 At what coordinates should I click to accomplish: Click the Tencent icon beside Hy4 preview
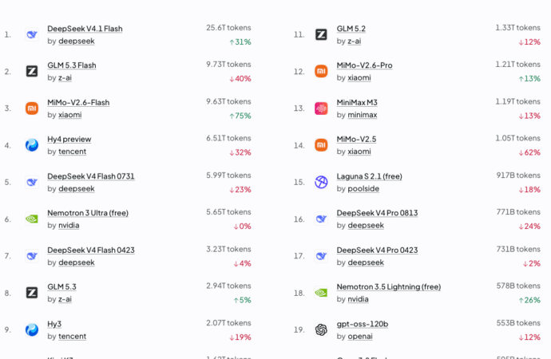pyautogui.click(x=32, y=145)
